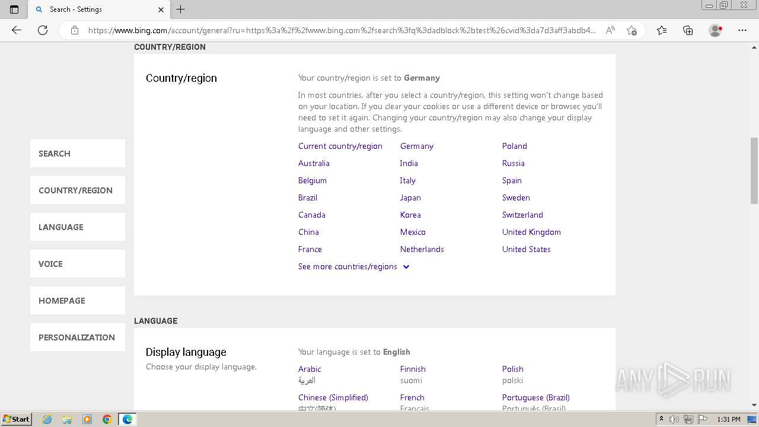Open Read aloud icon in address bar

[x=610, y=30]
